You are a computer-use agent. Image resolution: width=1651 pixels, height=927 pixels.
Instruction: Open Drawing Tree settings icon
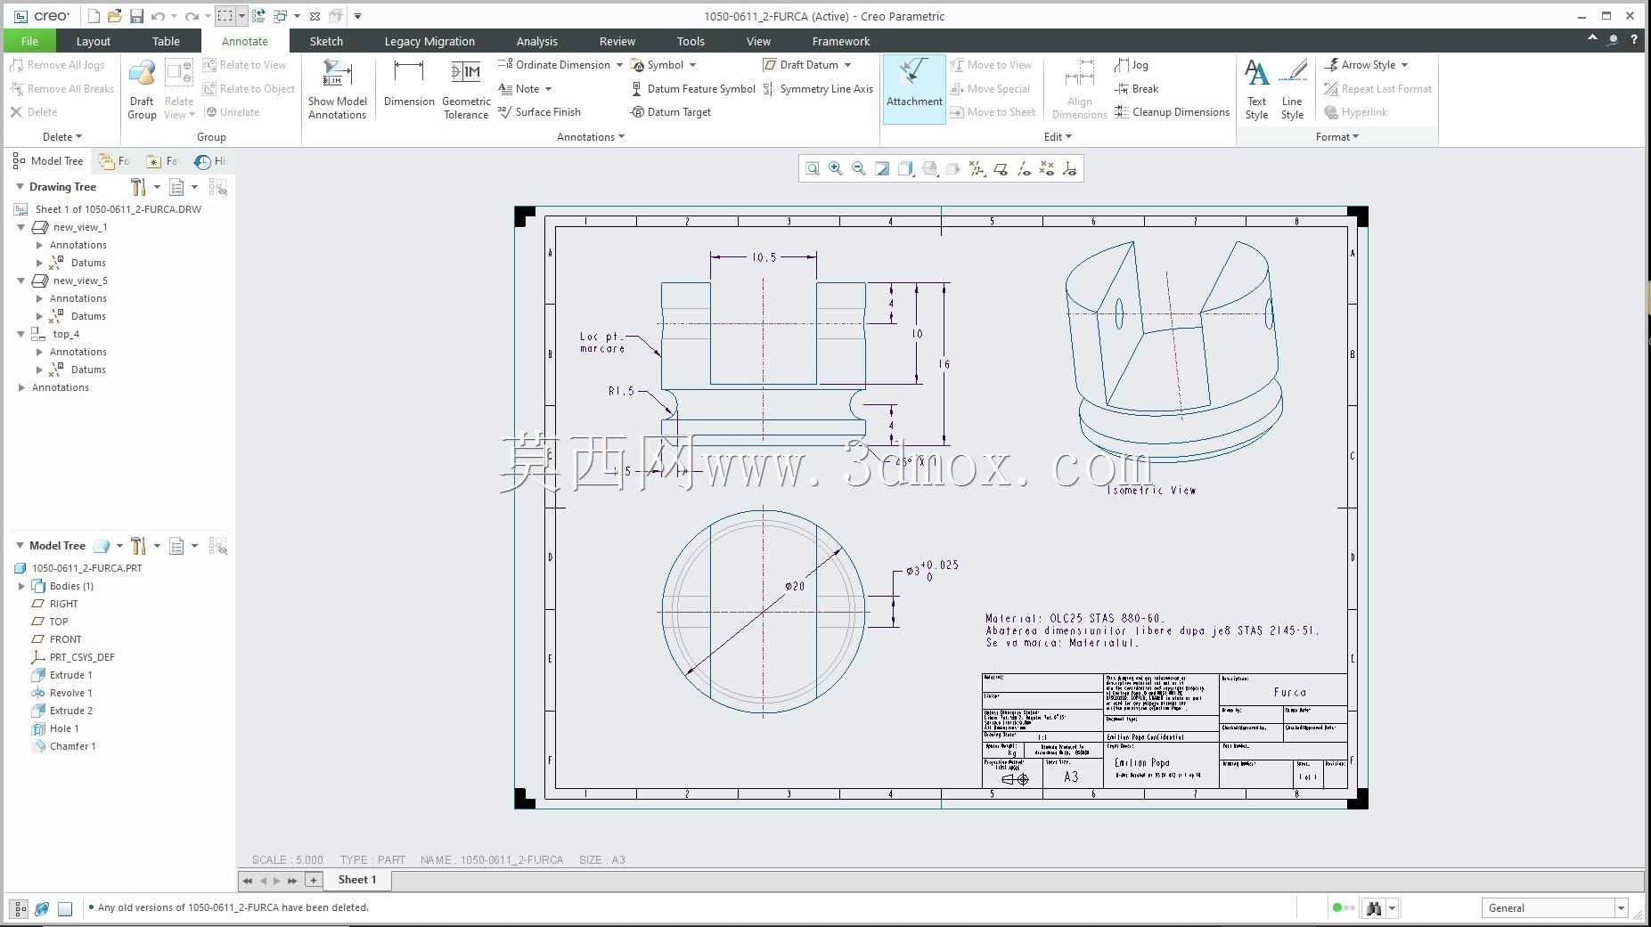[137, 187]
